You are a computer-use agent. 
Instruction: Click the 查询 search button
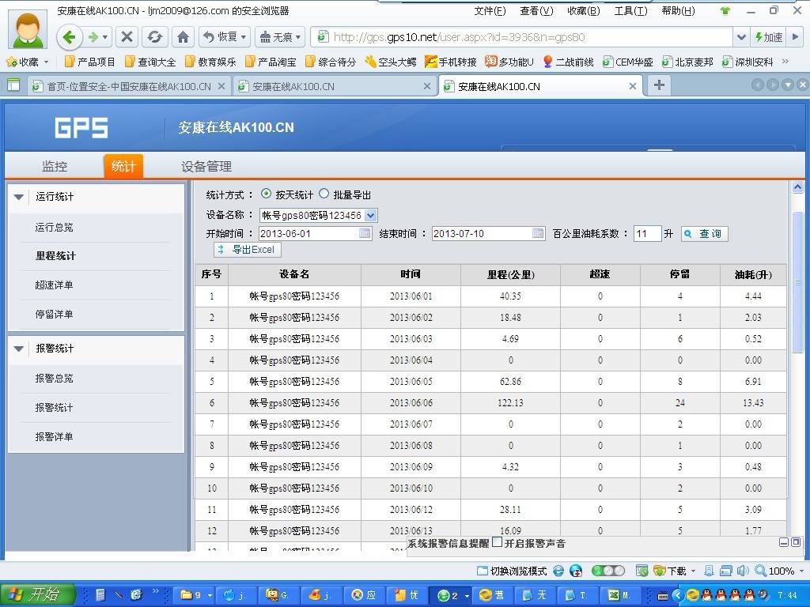(705, 234)
